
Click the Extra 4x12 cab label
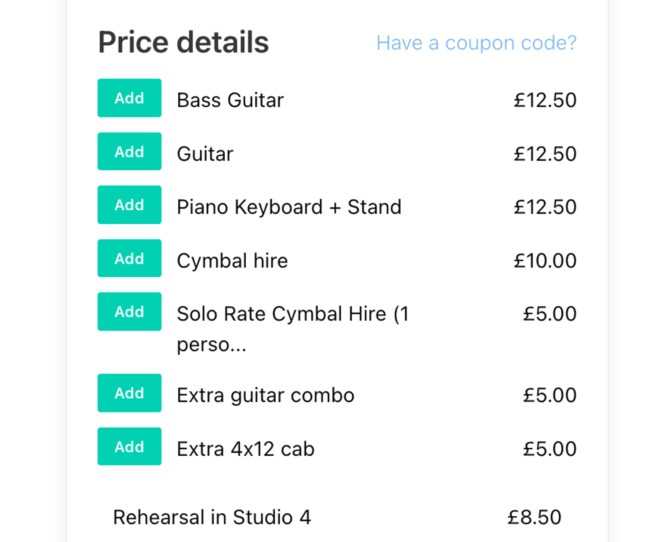pyautogui.click(x=246, y=448)
